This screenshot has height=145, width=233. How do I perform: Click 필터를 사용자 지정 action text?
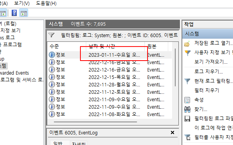coord(214,137)
